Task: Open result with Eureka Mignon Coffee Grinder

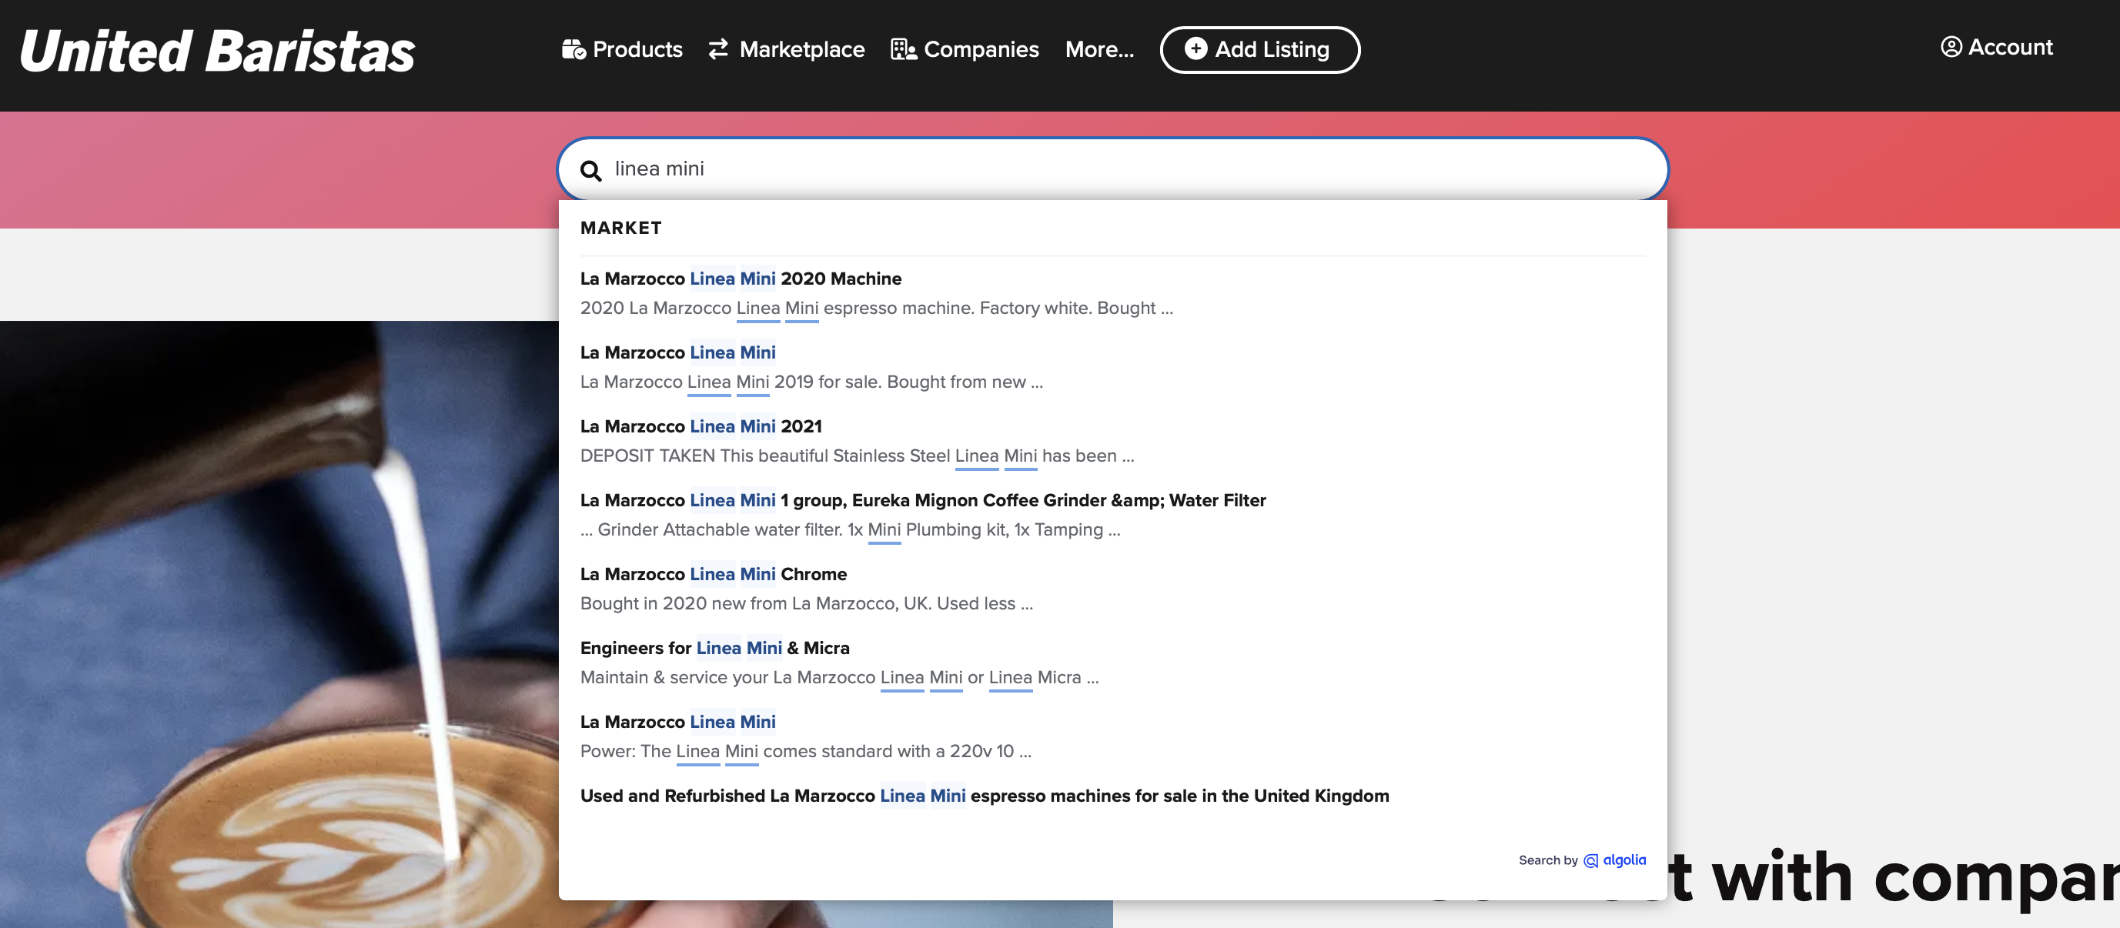Action: point(922,500)
